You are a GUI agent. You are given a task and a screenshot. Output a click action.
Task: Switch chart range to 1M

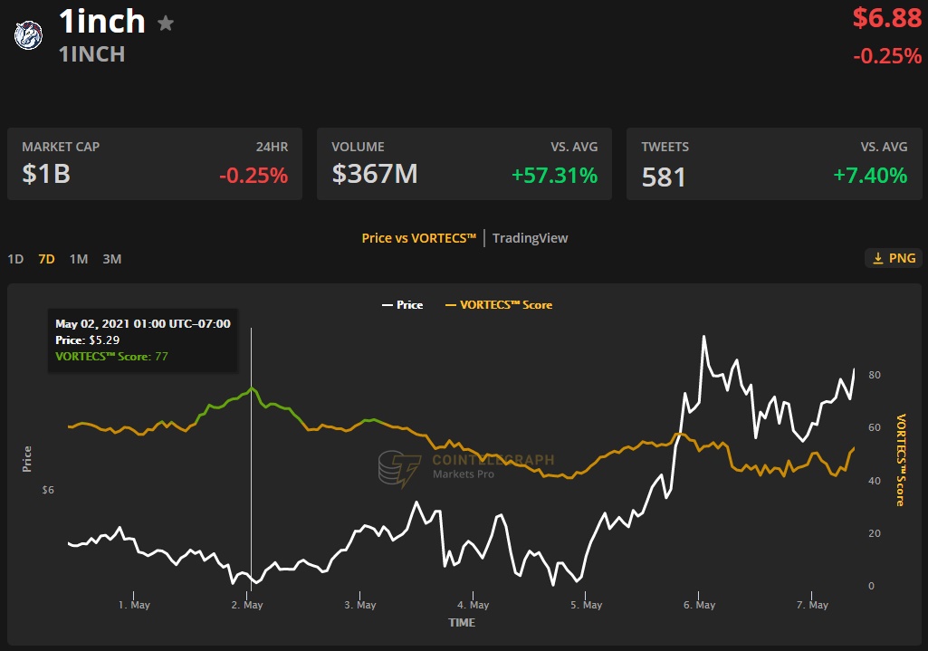(x=79, y=259)
